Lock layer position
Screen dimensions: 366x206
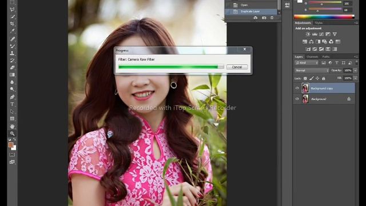tap(317, 78)
